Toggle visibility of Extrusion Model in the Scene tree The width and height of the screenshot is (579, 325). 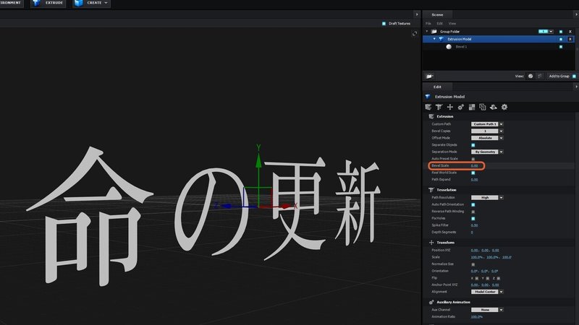tap(560, 39)
